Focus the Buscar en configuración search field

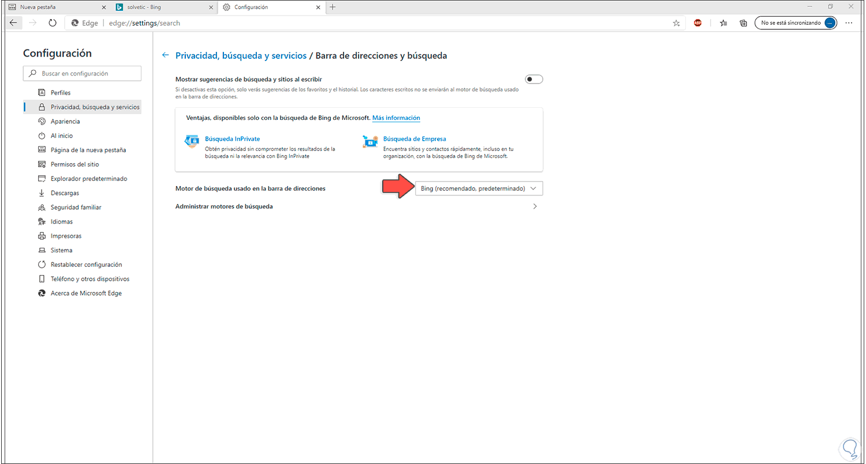[x=82, y=73]
